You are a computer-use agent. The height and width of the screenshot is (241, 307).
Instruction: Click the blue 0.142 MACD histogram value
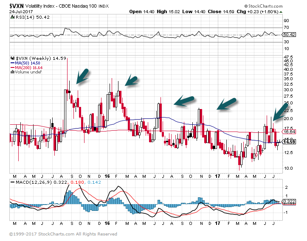coord(94,182)
